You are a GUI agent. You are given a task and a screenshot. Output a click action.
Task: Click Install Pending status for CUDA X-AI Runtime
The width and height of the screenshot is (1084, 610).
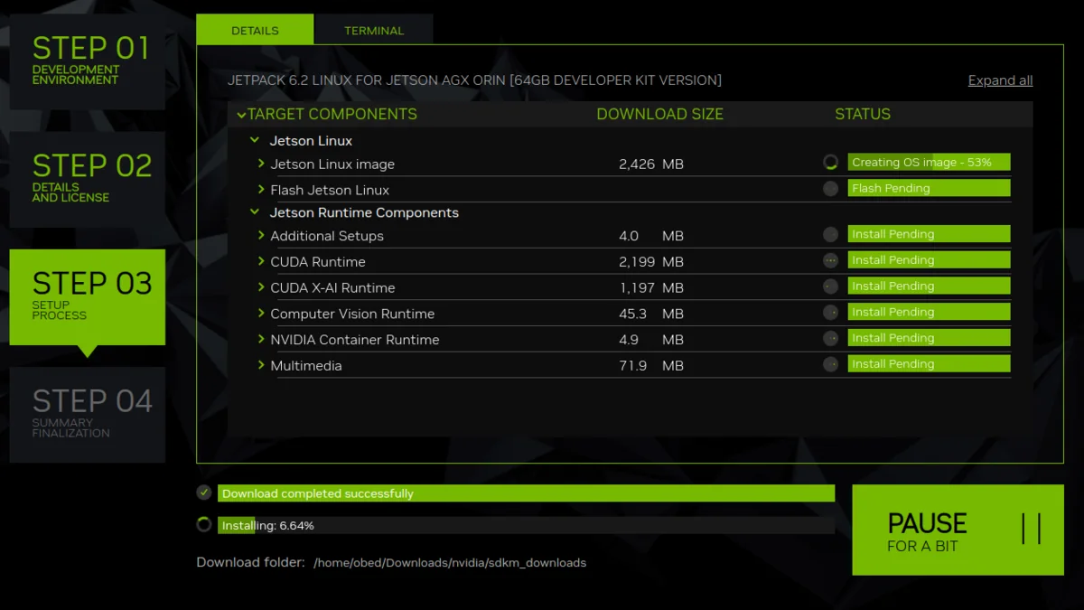point(929,286)
